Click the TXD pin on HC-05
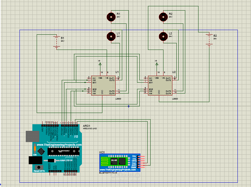The image size is (251, 187). point(141,163)
